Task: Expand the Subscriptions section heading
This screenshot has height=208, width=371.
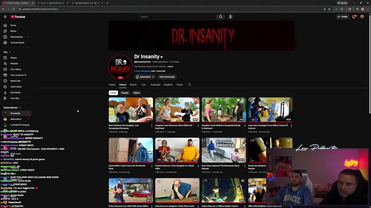Action: pos(12,107)
